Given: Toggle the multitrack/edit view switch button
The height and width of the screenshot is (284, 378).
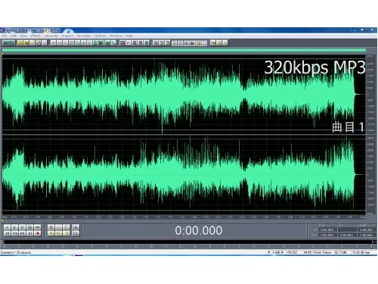Looking at the screenshot, I should (x=8, y=43).
